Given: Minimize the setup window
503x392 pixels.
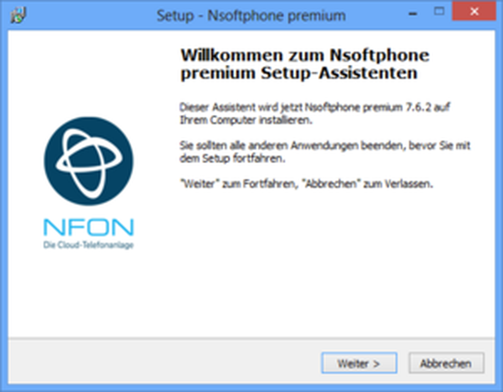Looking at the screenshot, I should 413,14.
